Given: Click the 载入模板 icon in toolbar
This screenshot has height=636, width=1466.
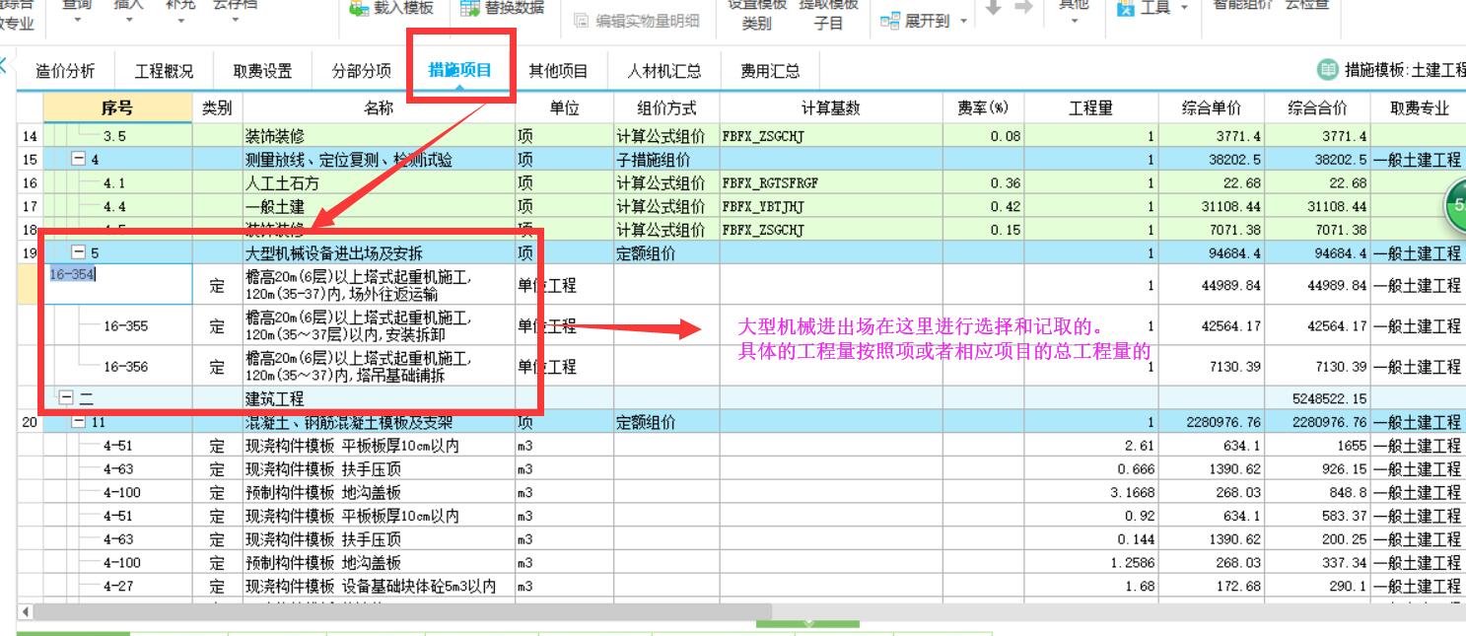Looking at the screenshot, I should point(358,8).
